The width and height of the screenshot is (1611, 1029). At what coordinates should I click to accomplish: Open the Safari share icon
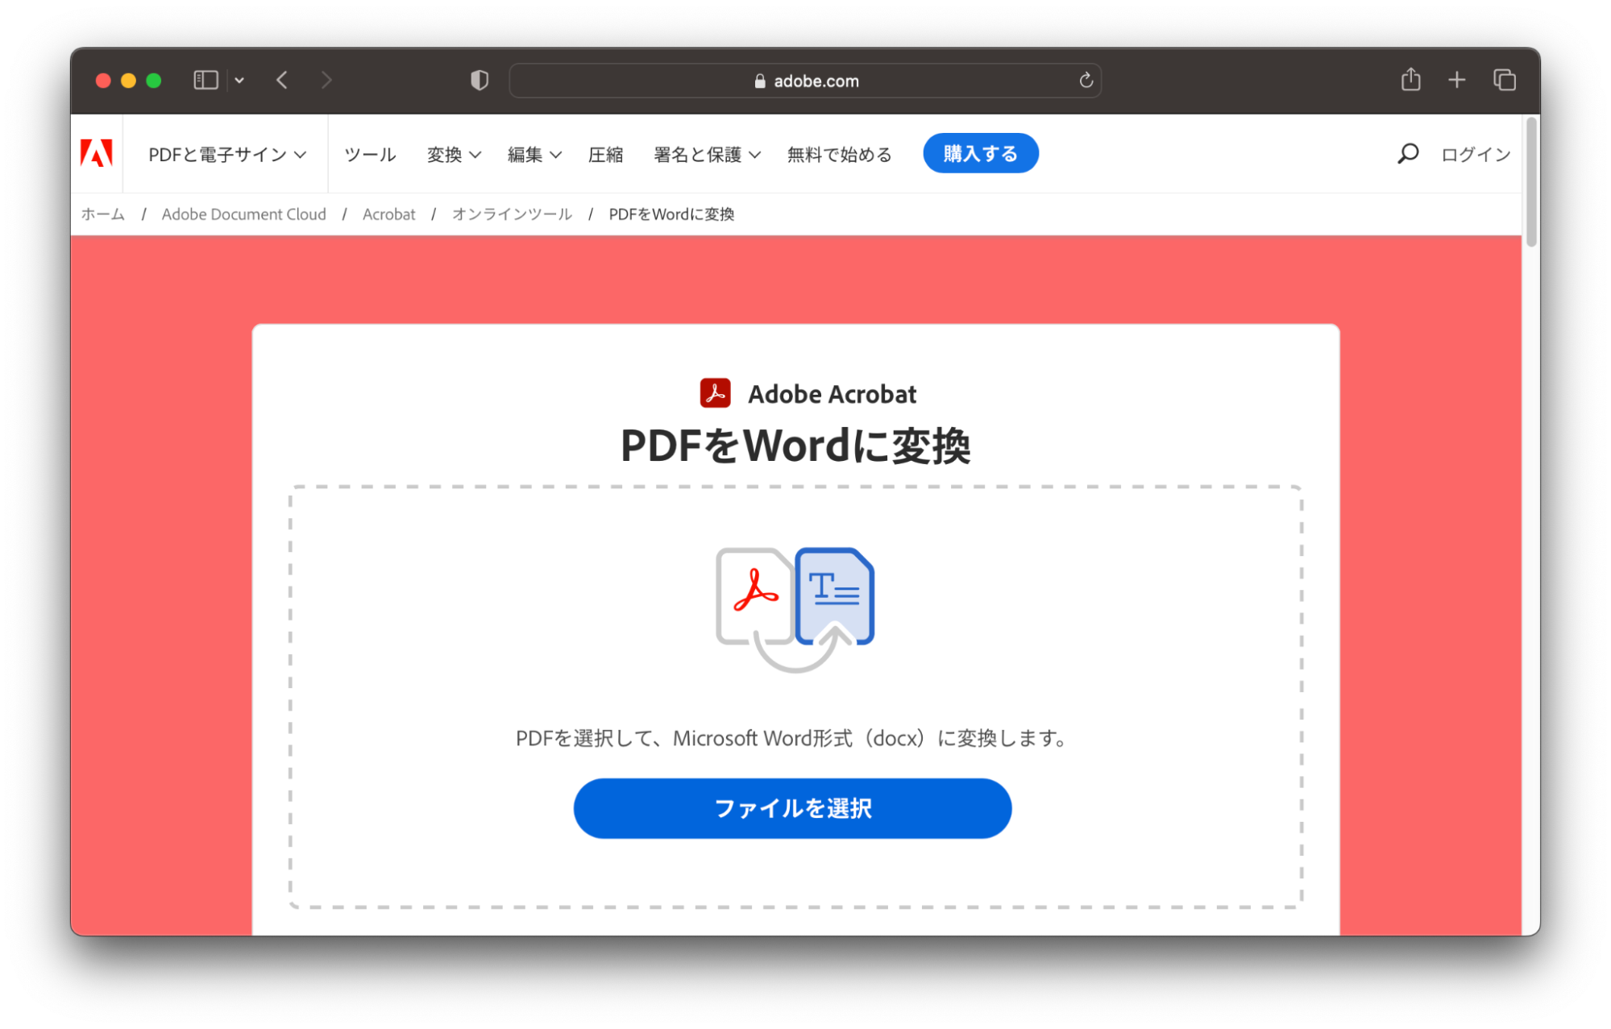pos(1410,79)
